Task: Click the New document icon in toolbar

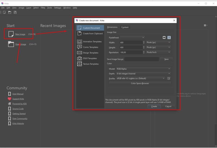Action: [x=4, y=12]
